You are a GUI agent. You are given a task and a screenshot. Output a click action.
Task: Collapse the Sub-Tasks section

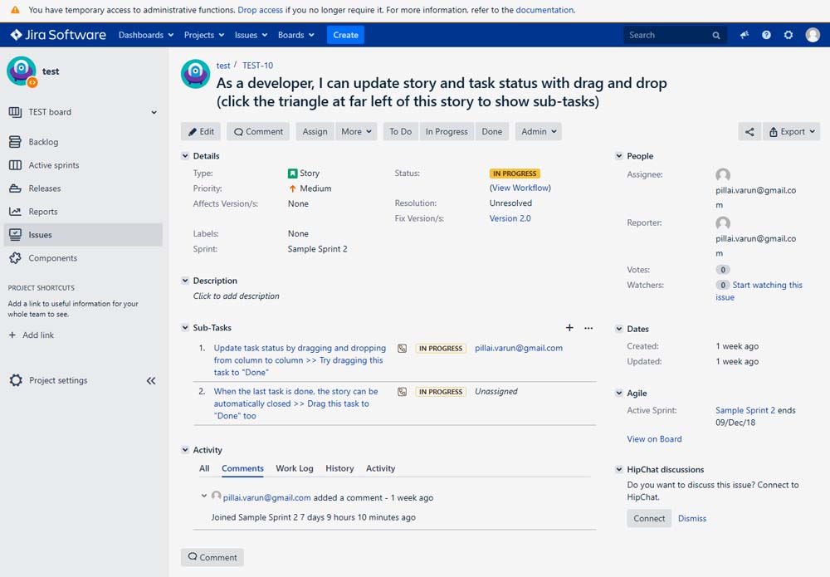click(x=185, y=328)
